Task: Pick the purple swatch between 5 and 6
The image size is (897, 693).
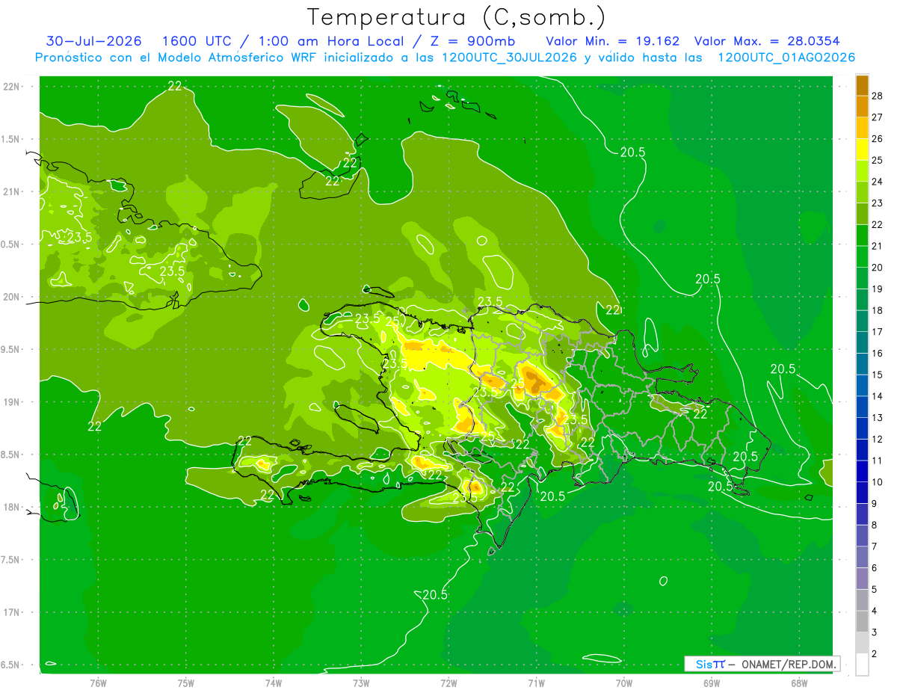Action: coord(862,579)
